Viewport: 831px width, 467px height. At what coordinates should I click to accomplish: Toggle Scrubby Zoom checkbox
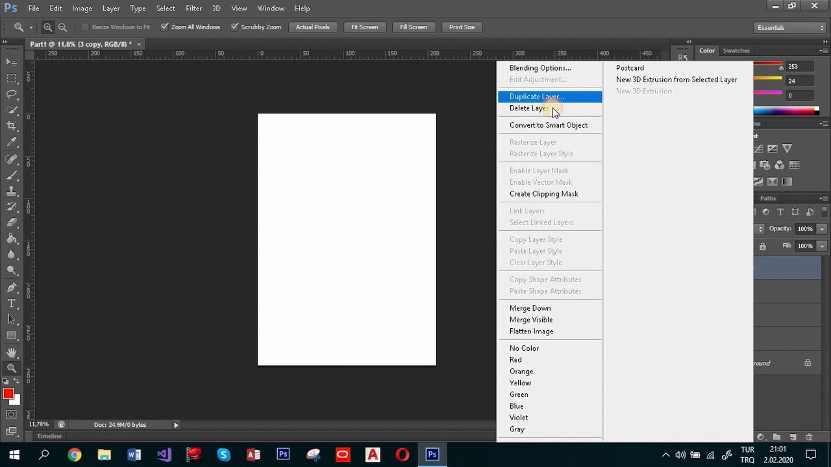pos(234,27)
